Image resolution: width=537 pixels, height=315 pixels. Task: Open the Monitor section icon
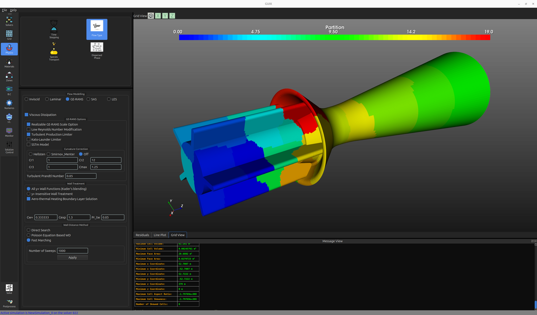(x=9, y=132)
